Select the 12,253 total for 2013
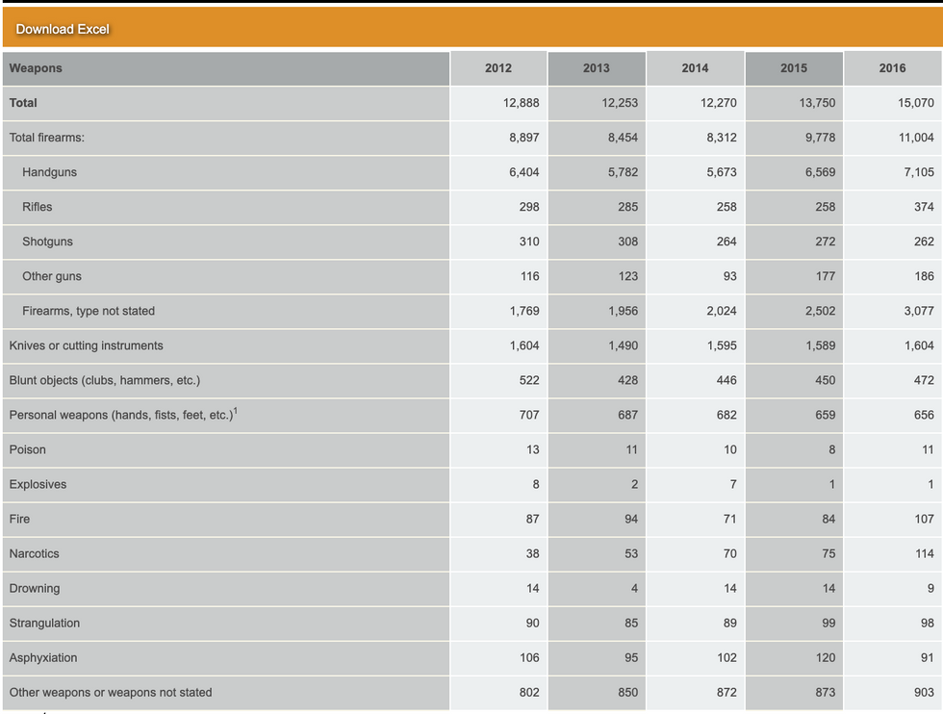 [x=620, y=103]
